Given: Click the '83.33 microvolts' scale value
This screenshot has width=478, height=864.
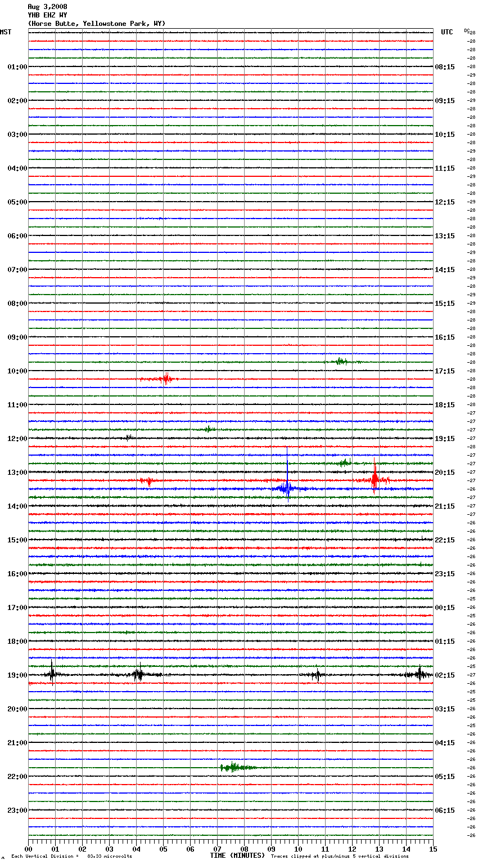Looking at the screenshot, I should [x=110, y=857].
